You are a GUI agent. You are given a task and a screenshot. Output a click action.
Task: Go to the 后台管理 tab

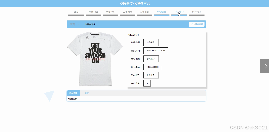(196, 12)
